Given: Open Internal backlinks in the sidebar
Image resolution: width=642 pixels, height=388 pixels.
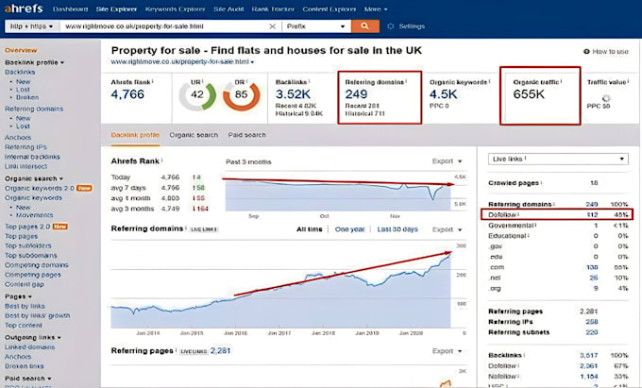Looking at the screenshot, I should 32,157.
